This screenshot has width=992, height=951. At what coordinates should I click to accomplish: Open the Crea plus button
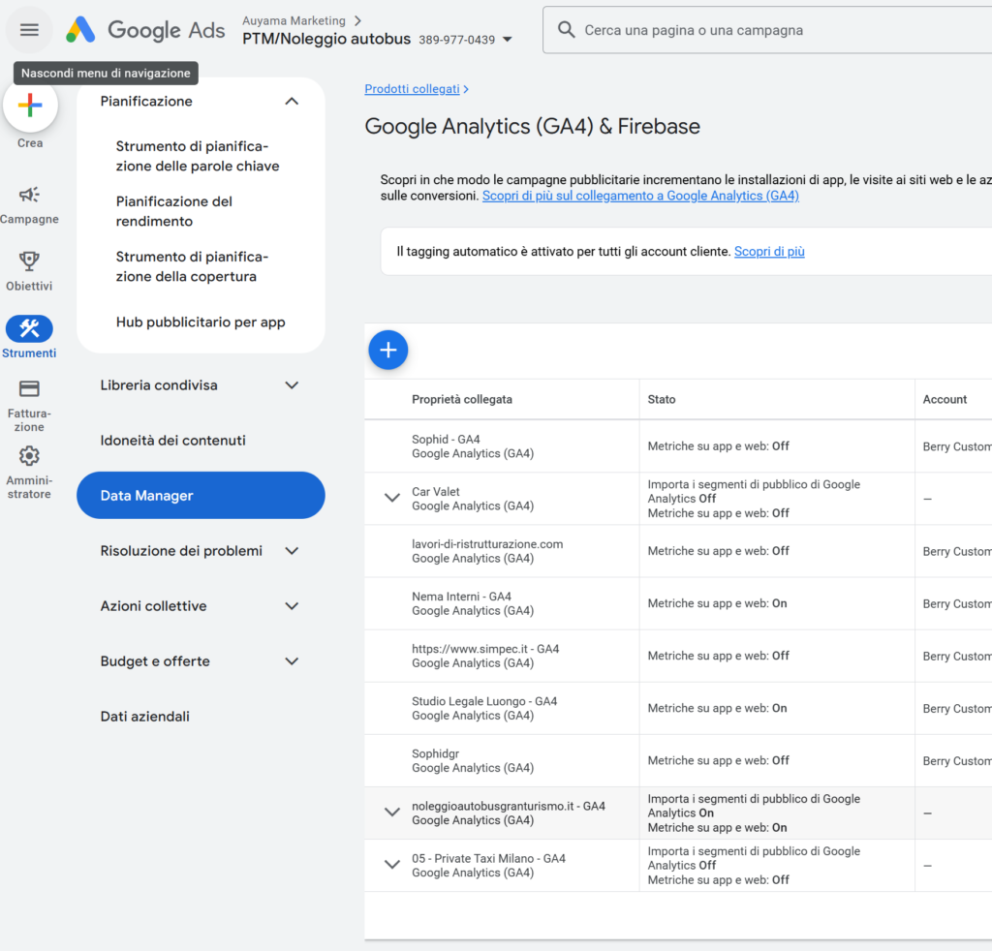pyautogui.click(x=30, y=106)
